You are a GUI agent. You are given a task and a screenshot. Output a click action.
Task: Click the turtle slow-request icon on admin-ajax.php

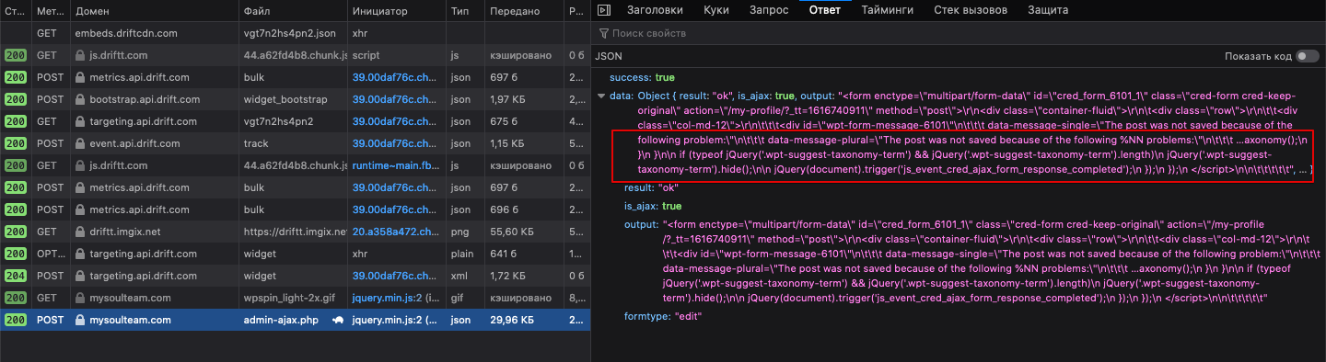338,320
